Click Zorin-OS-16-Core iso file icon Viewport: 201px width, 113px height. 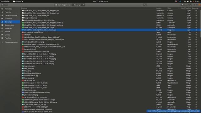pyautogui.click(x=23, y=32)
